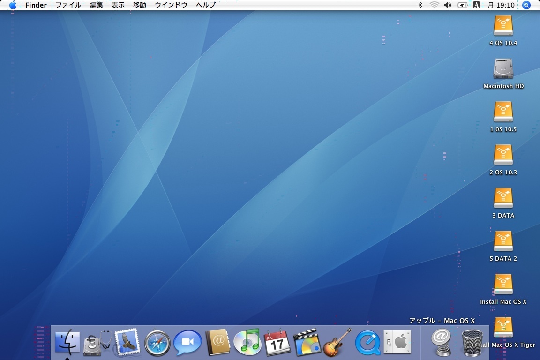The width and height of the screenshot is (540, 360).
Task: Open the Bluetooth status menu
Action: click(x=420, y=5)
